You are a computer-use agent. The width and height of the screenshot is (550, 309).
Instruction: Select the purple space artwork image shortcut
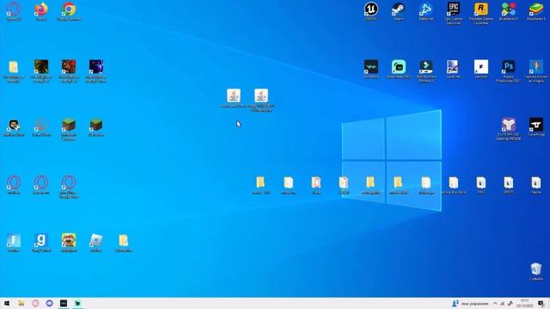[x=95, y=67]
